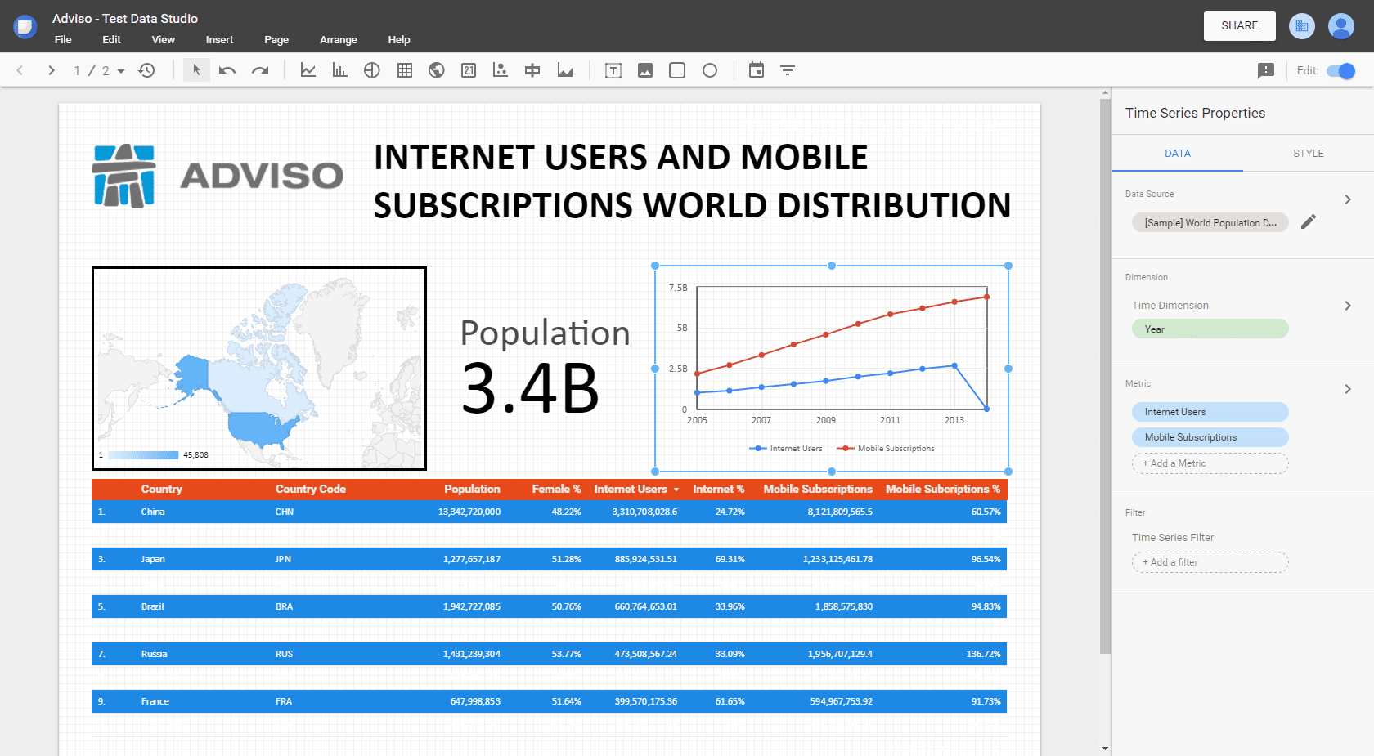Insert a time series chart
The width and height of the screenshot is (1374, 756).
point(308,70)
